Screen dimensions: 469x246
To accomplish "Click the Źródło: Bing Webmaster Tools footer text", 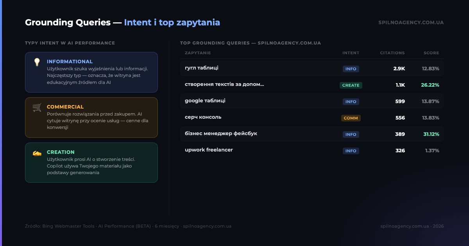I will (128, 226).
